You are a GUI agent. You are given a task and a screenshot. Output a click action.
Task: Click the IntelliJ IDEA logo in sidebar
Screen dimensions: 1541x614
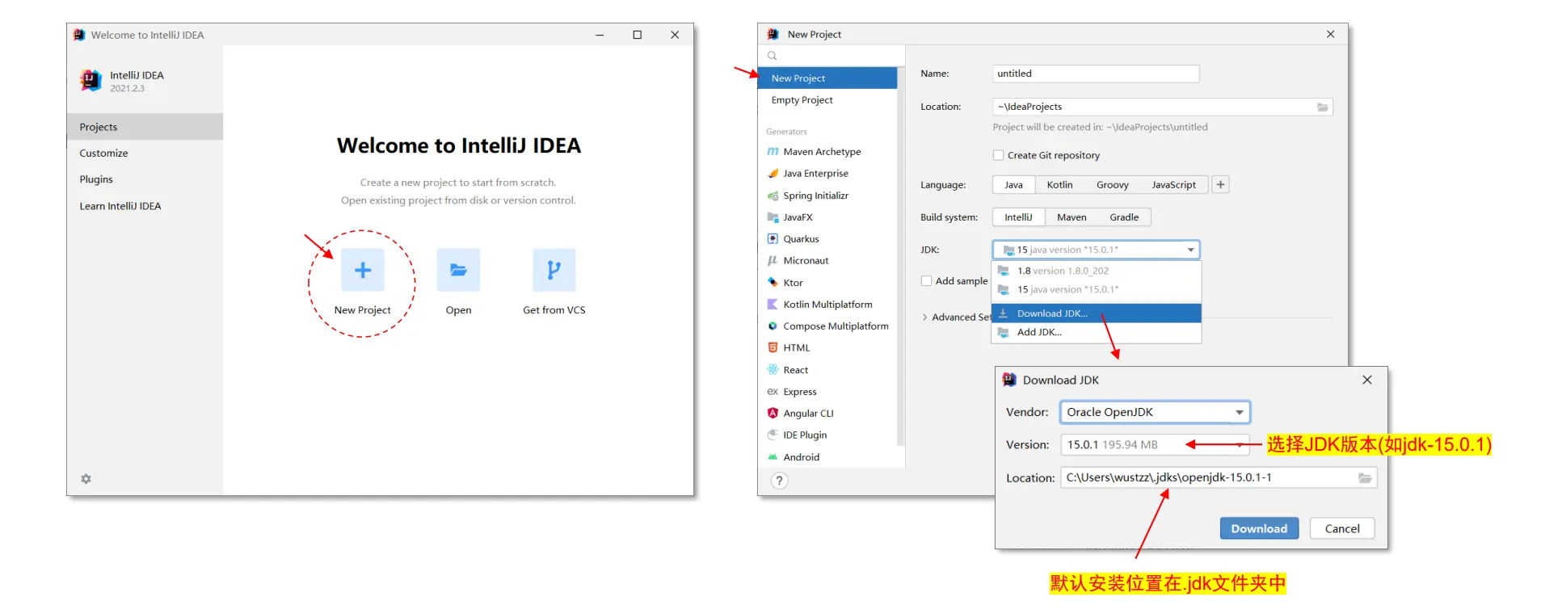[x=91, y=80]
